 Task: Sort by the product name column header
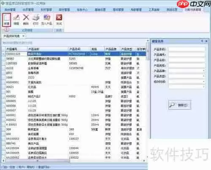pos(47,49)
